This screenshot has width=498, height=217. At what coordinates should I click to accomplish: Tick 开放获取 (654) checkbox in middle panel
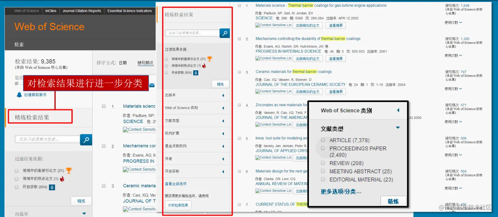pyautogui.click(x=167, y=73)
